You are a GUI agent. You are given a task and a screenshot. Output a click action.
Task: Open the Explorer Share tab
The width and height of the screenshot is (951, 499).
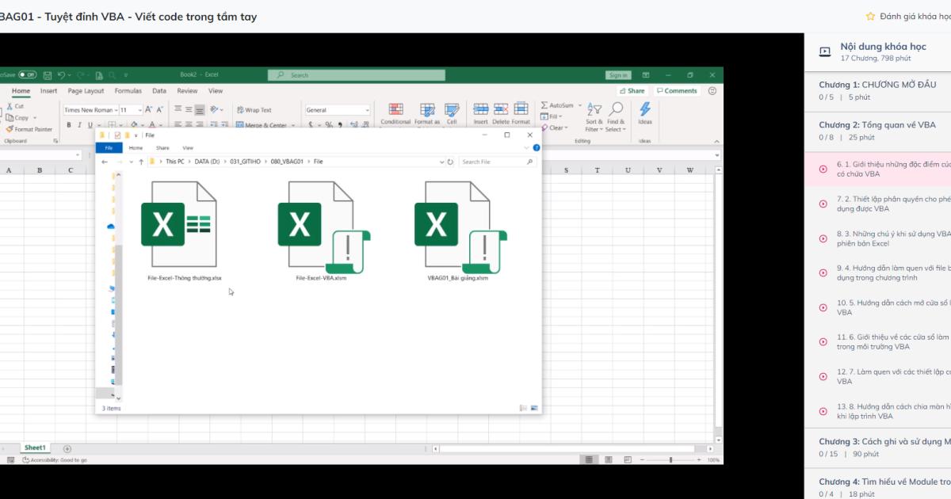(x=162, y=148)
